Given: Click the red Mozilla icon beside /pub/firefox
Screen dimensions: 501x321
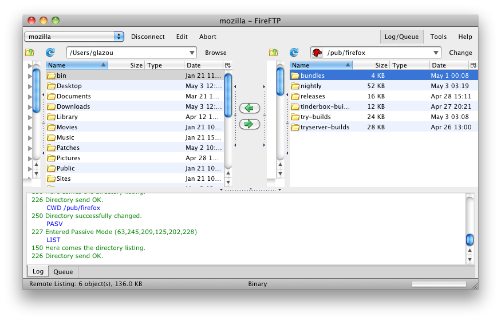Looking at the screenshot, I should [x=317, y=53].
